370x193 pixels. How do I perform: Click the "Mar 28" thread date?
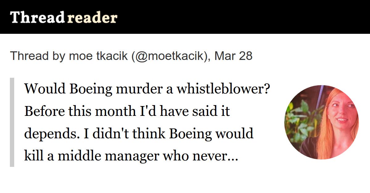[233, 56]
